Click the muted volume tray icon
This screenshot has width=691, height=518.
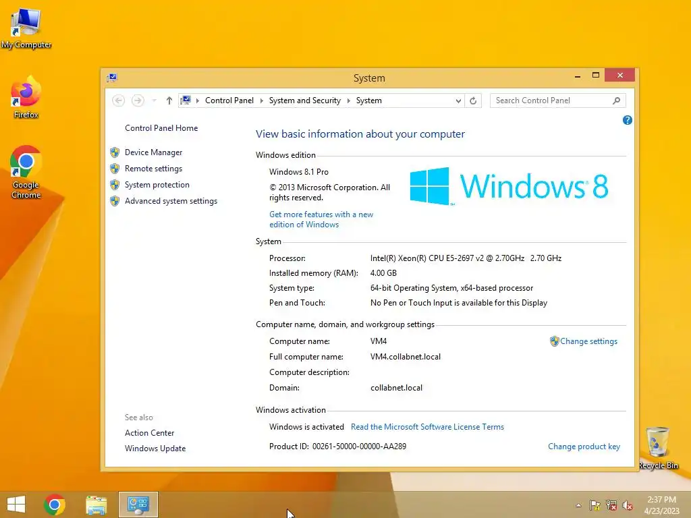click(x=628, y=505)
